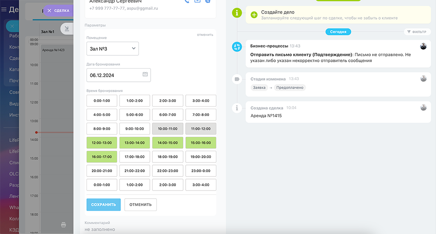
Task: Click the collapse arrow icon near Зал №1
Action: [x=67, y=29]
